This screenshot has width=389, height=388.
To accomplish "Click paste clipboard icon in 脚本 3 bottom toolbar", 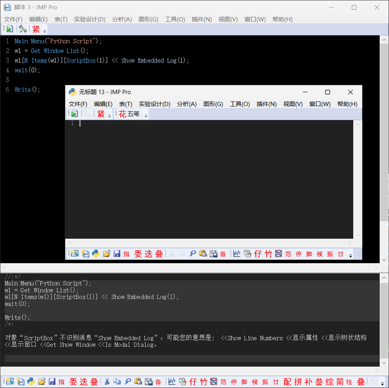I will [138, 381].
